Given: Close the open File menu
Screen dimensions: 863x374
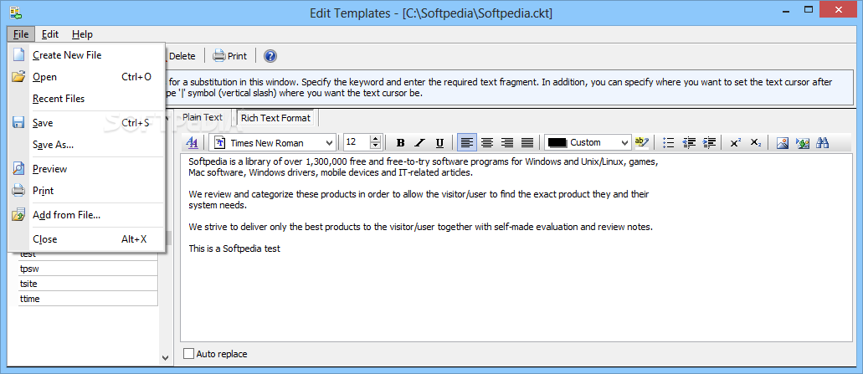Looking at the screenshot, I should [x=21, y=34].
